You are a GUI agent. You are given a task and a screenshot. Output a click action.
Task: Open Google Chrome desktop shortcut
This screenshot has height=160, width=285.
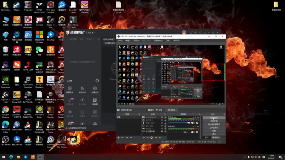pyautogui.click(x=5, y=112)
